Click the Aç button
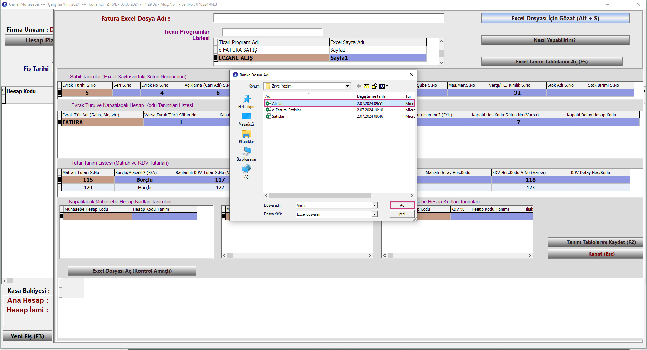This screenshot has height=350, width=647. (402, 205)
